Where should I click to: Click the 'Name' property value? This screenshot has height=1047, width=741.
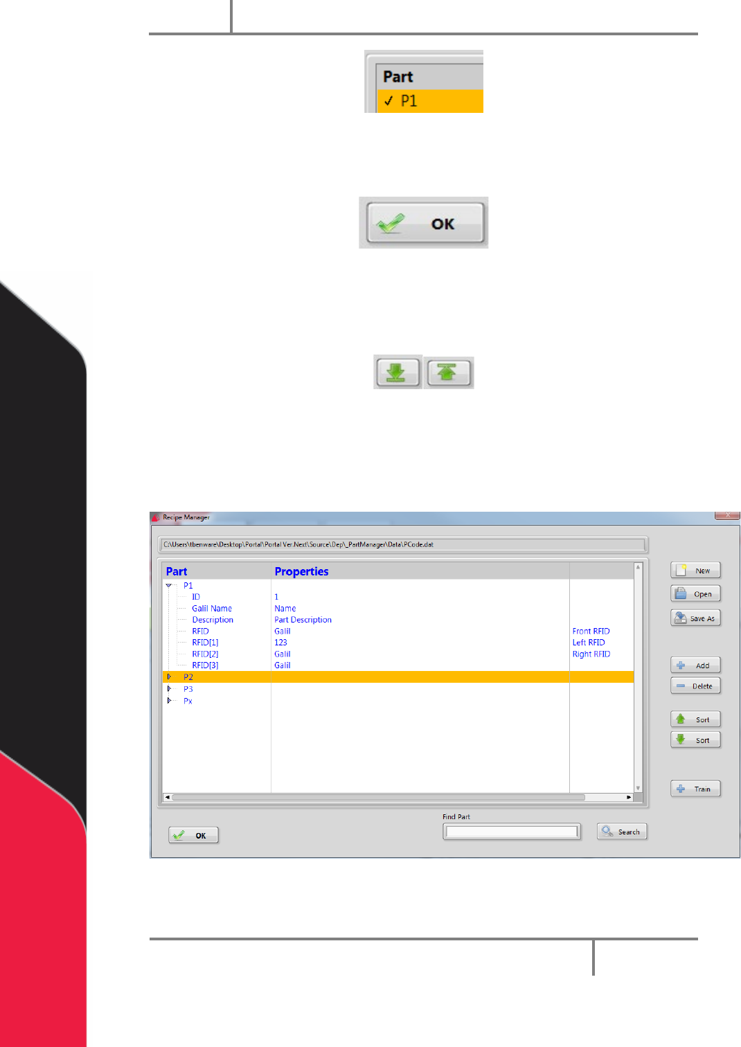pyautogui.click(x=285, y=609)
